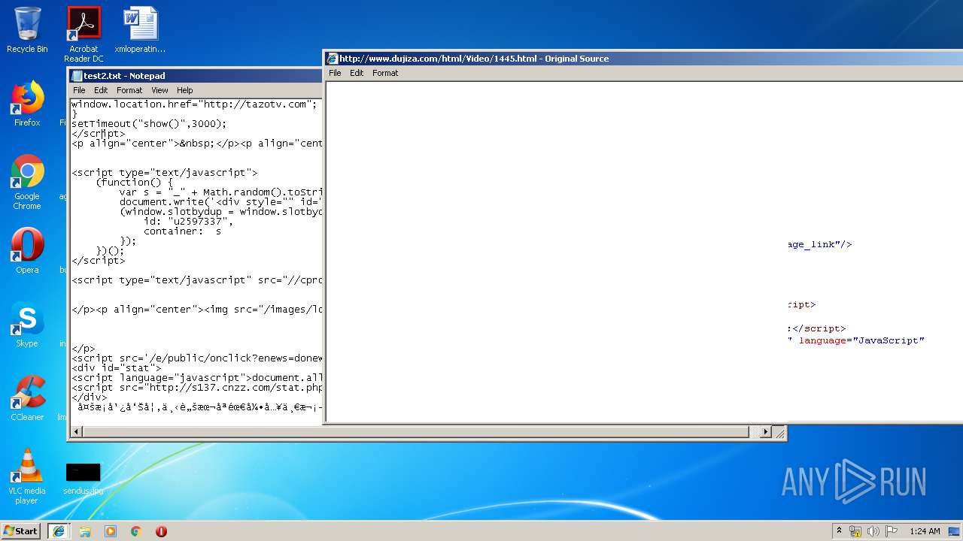Screen dimensions: 963x541
Task: Click the Notepad title bar icon
Action: point(77,75)
